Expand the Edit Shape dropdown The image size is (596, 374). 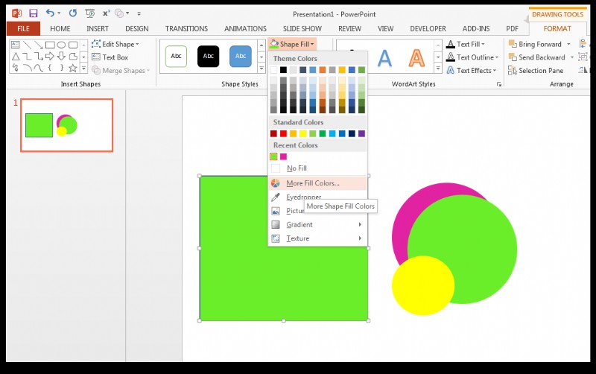137,45
